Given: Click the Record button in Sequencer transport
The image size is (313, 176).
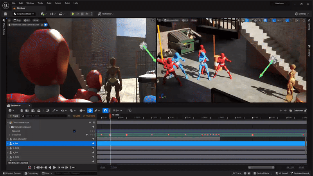Looking at the screenshot, I should (x=29, y=167).
